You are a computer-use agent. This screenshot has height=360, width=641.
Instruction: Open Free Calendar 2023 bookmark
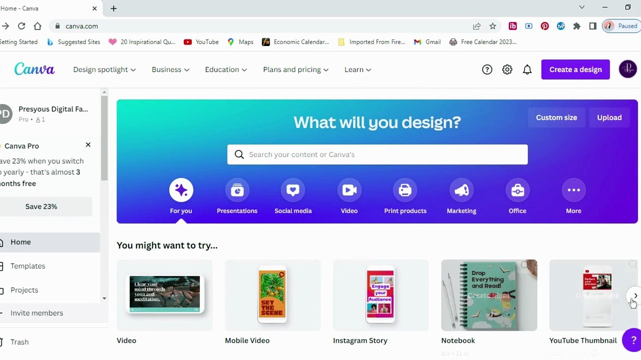click(483, 42)
